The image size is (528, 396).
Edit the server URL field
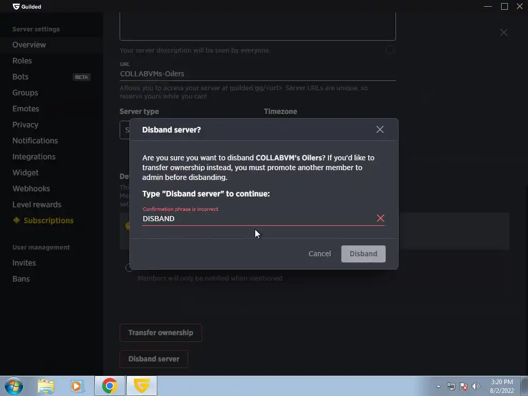coord(258,74)
